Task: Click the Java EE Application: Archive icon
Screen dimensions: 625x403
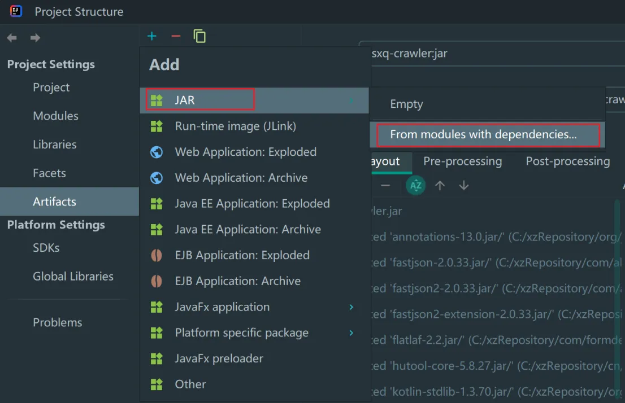Action: click(157, 229)
